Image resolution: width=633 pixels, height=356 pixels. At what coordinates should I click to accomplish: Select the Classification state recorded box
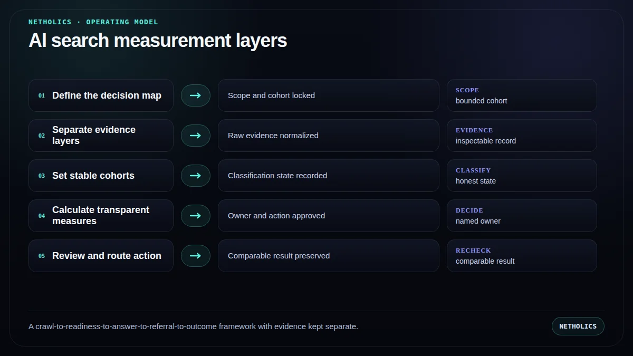click(x=329, y=176)
